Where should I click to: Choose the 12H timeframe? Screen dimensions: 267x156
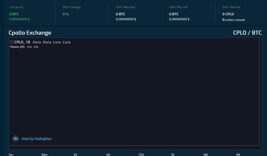141,154
